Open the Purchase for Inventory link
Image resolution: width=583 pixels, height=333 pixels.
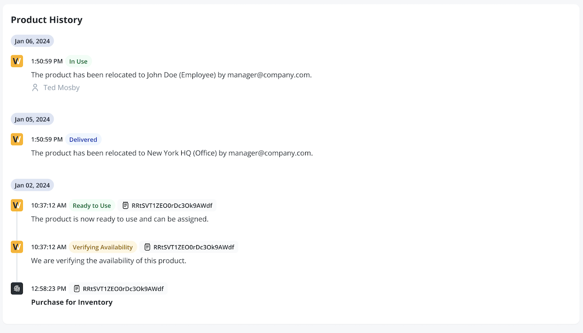point(71,302)
